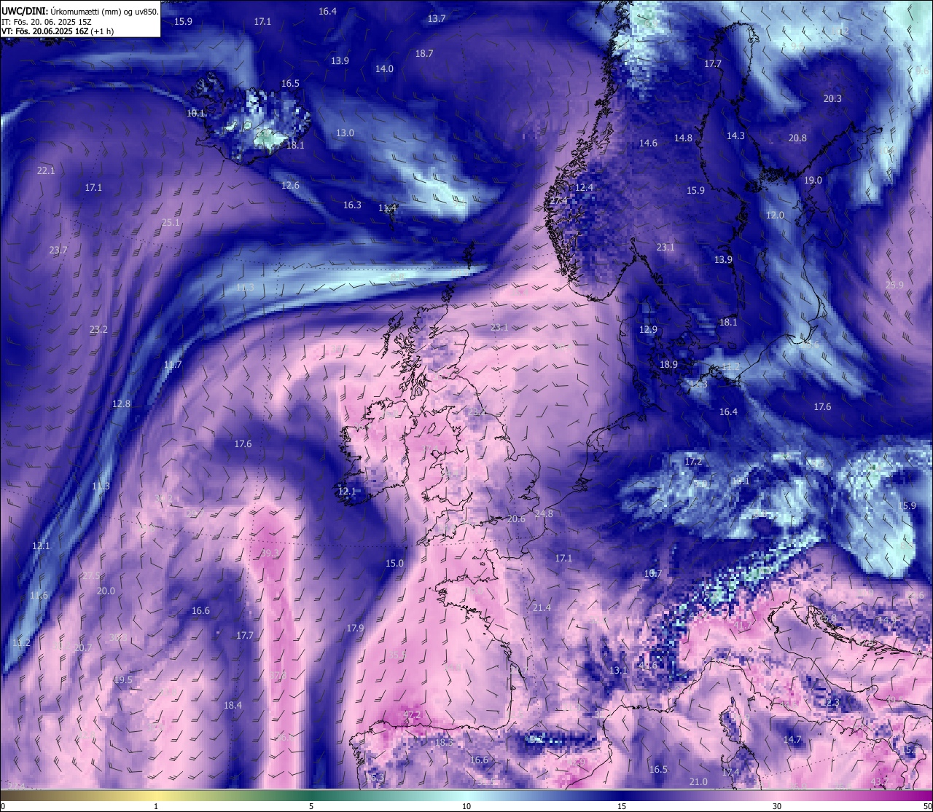This screenshot has width=933, height=812.
Task: Click the 17.4 value label
Action: click(x=730, y=772)
